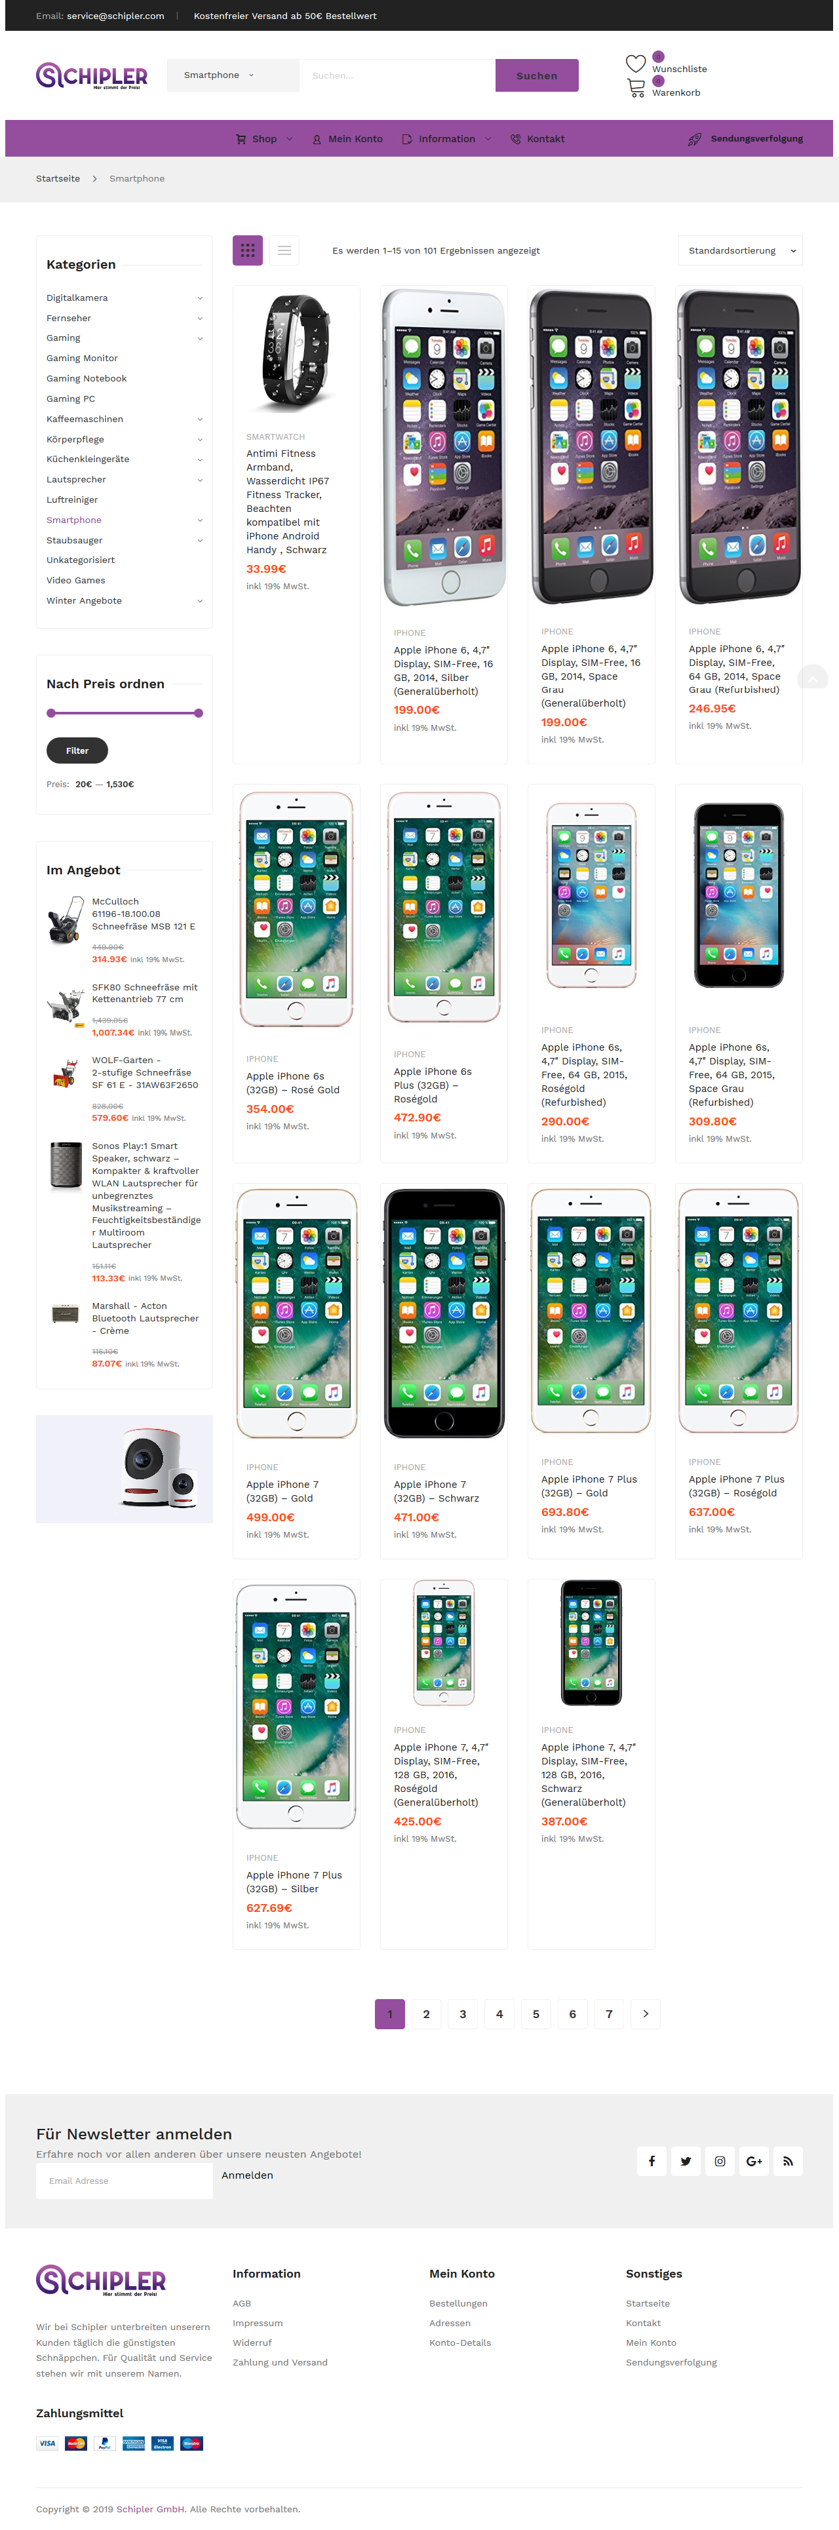Image resolution: width=839 pixels, height=2530 pixels.
Task: Open the Shop menu
Action: (x=264, y=140)
